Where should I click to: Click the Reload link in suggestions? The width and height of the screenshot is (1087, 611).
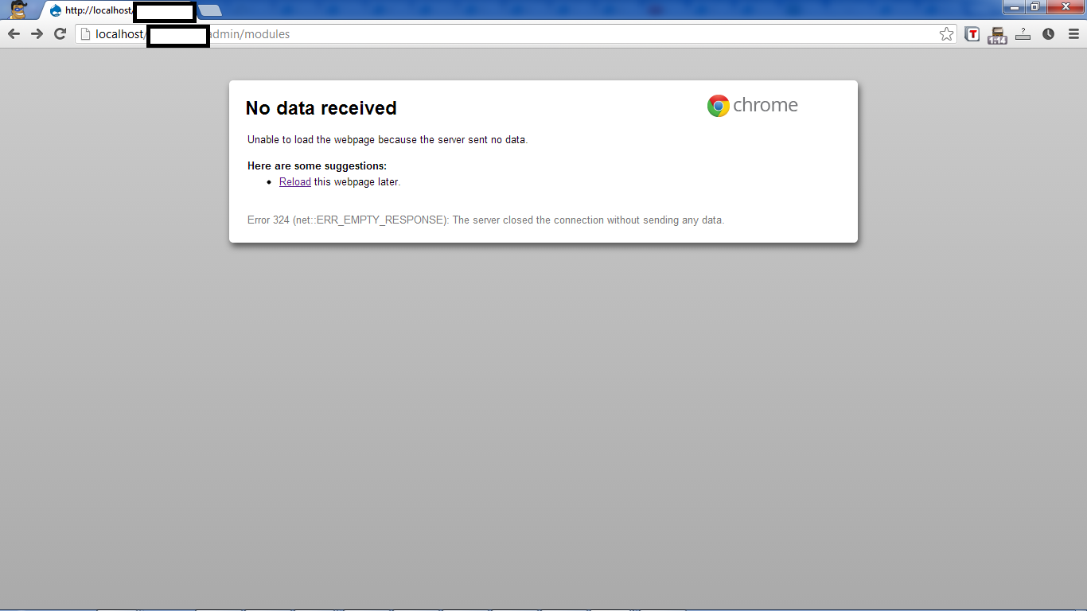(x=295, y=182)
